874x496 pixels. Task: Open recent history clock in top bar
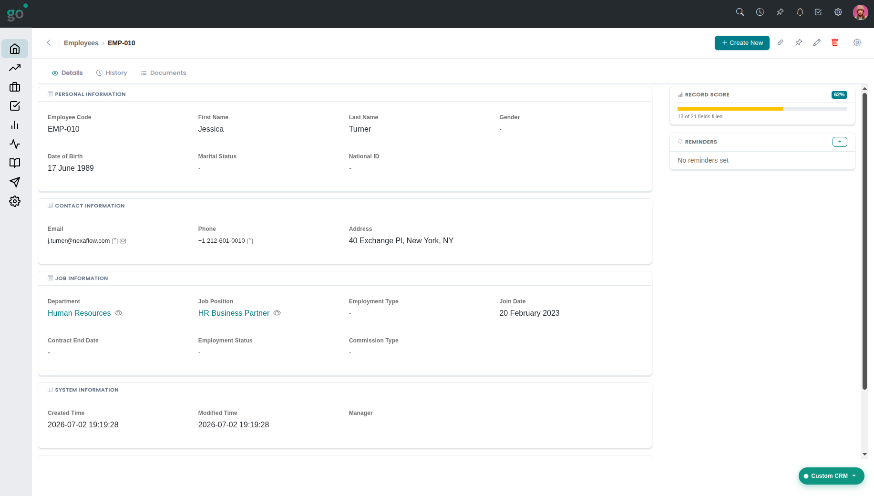point(760,12)
